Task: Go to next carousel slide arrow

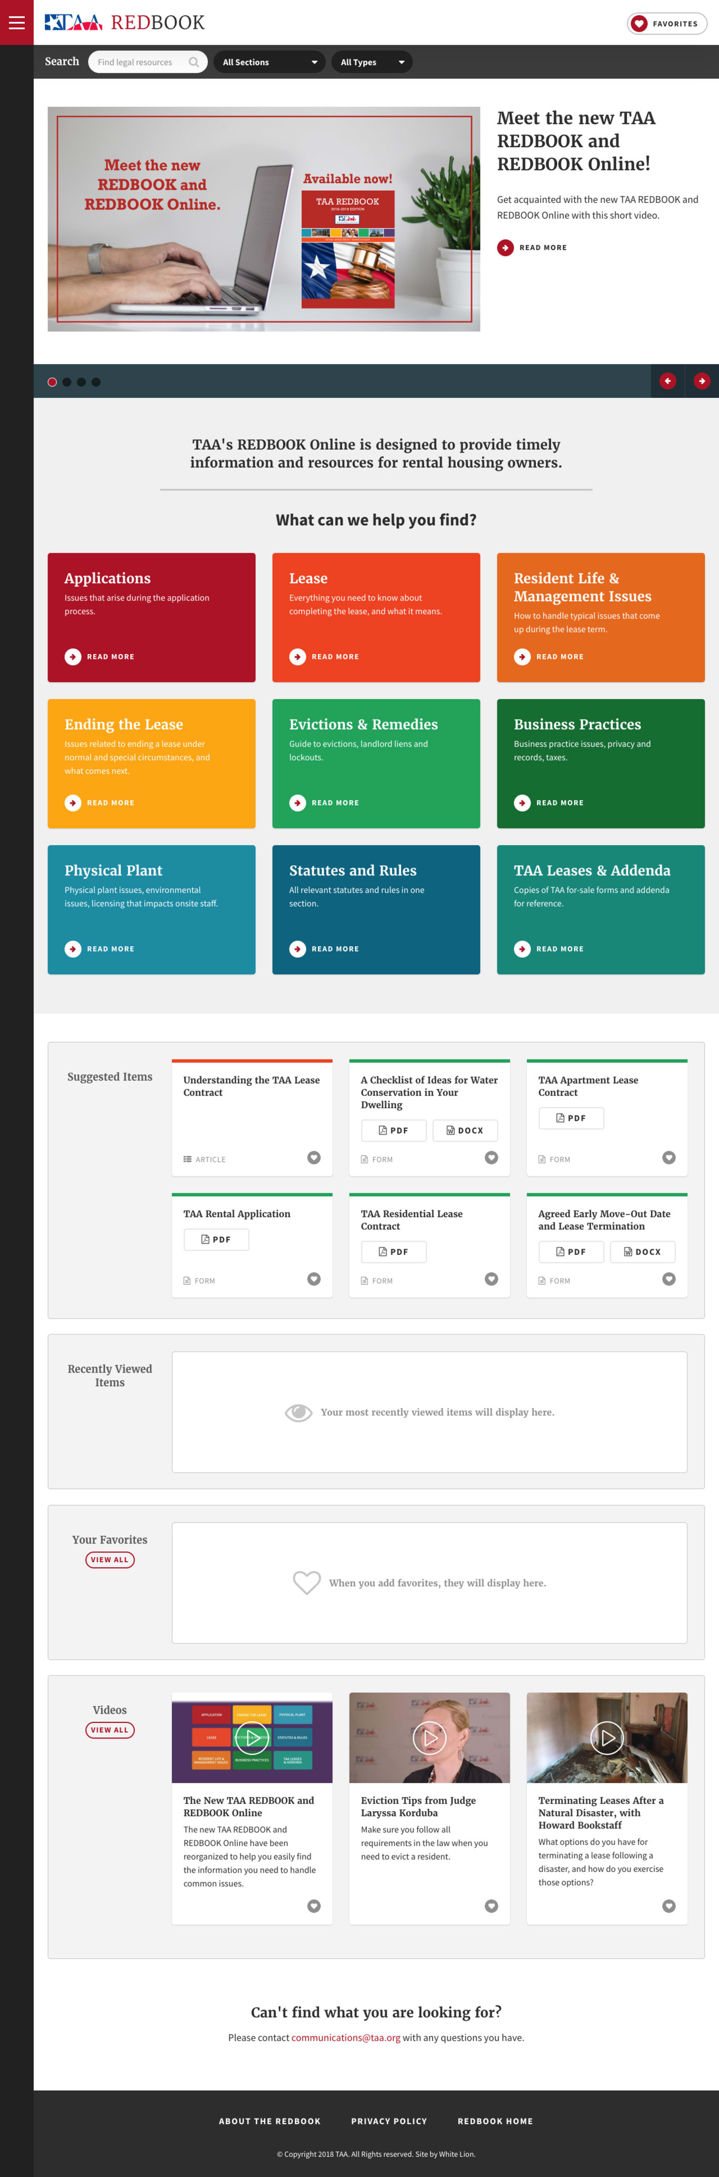Action: coord(702,381)
